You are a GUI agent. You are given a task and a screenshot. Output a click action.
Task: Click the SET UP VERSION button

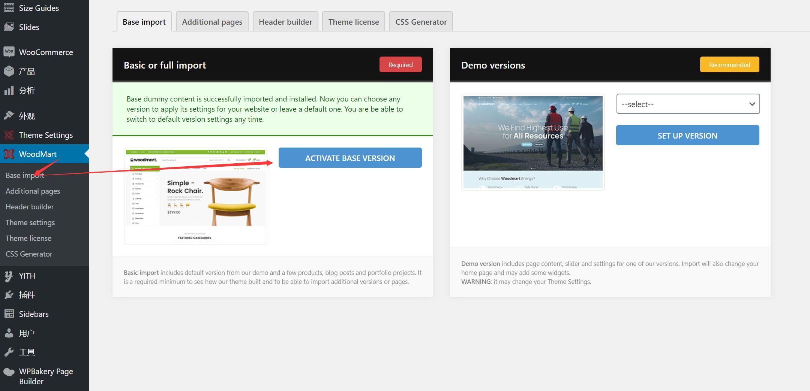(x=687, y=136)
